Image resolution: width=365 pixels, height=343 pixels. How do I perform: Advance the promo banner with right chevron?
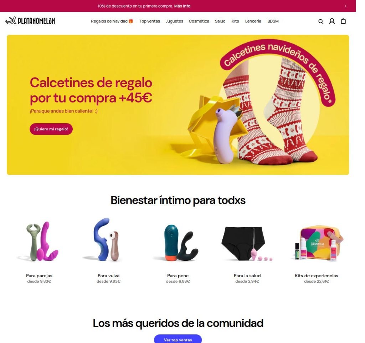pos(345,6)
